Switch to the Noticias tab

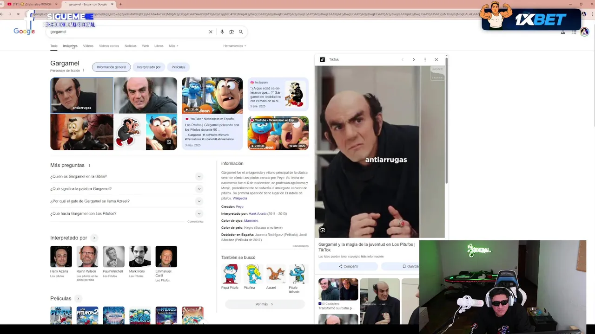click(x=131, y=46)
